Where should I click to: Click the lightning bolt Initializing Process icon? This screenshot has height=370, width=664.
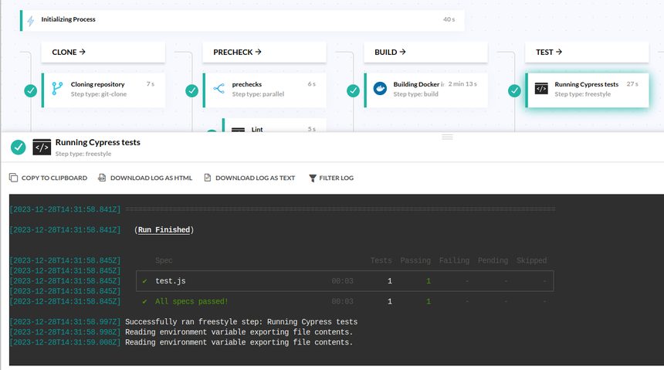click(x=30, y=21)
